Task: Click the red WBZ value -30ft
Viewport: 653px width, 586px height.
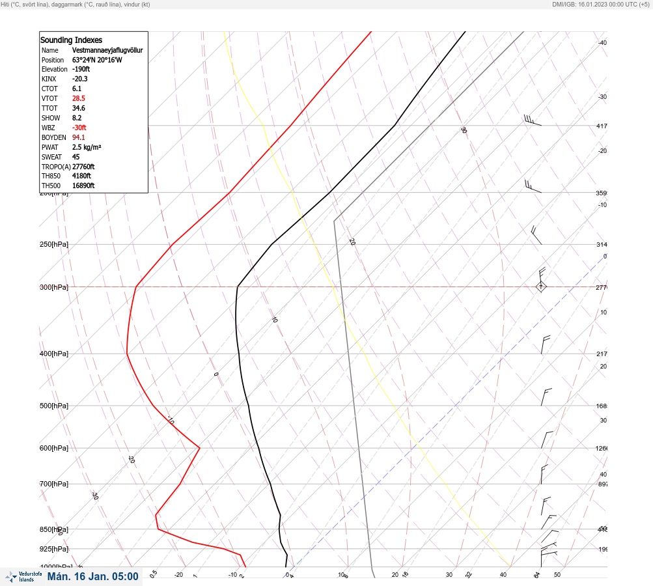Action: point(79,128)
